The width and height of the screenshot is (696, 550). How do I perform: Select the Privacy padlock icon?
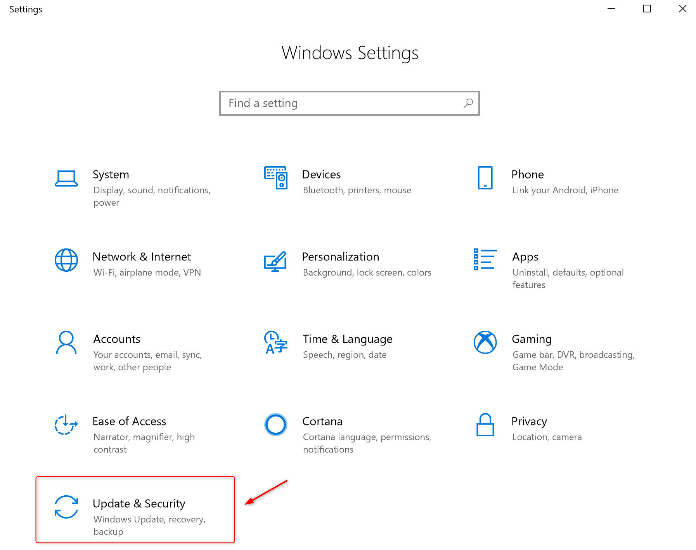click(485, 425)
